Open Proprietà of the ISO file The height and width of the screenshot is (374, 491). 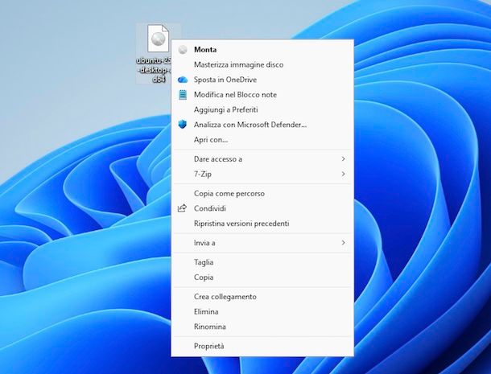[x=209, y=346]
